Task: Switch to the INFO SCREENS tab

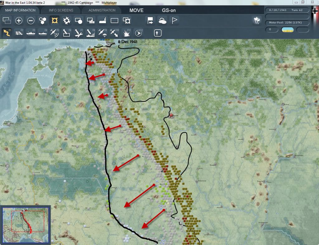Action: (61, 10)
